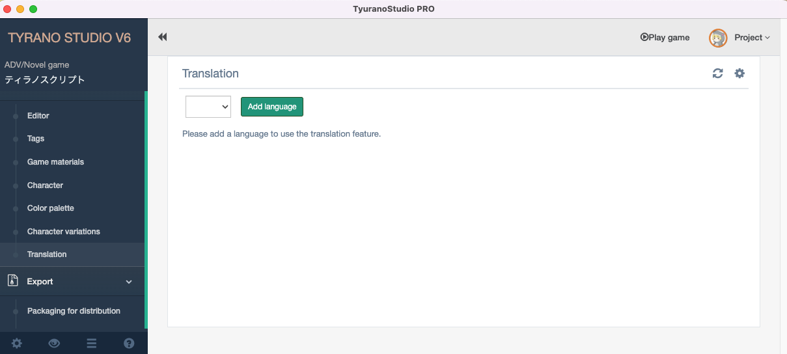Image resolution: width=787 pixels, height=354 pixels.
Task: Click the Add language button
Action: point(272,107)
